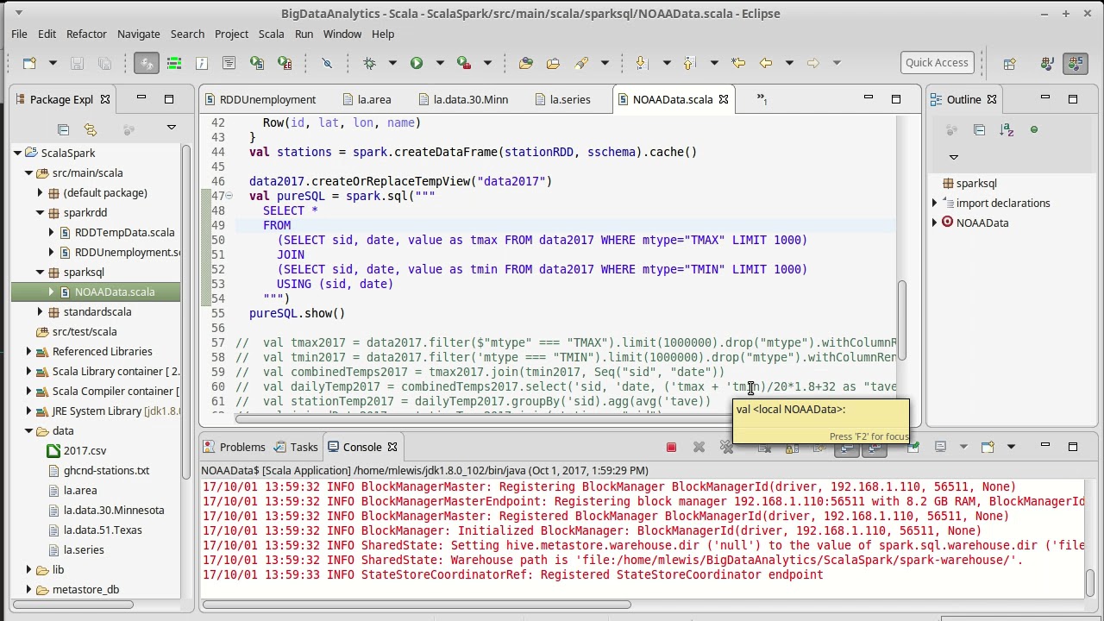Open the Navigate menu
The width and height of the screenshot is (1104, 621).
[138, 34]
